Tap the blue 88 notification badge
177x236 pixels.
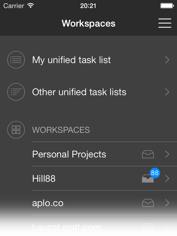pyautogui.click(x=155, y=173)
